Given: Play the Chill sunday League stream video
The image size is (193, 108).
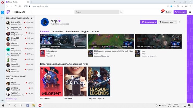Looking at the screenshot, I should coord(111,41).
